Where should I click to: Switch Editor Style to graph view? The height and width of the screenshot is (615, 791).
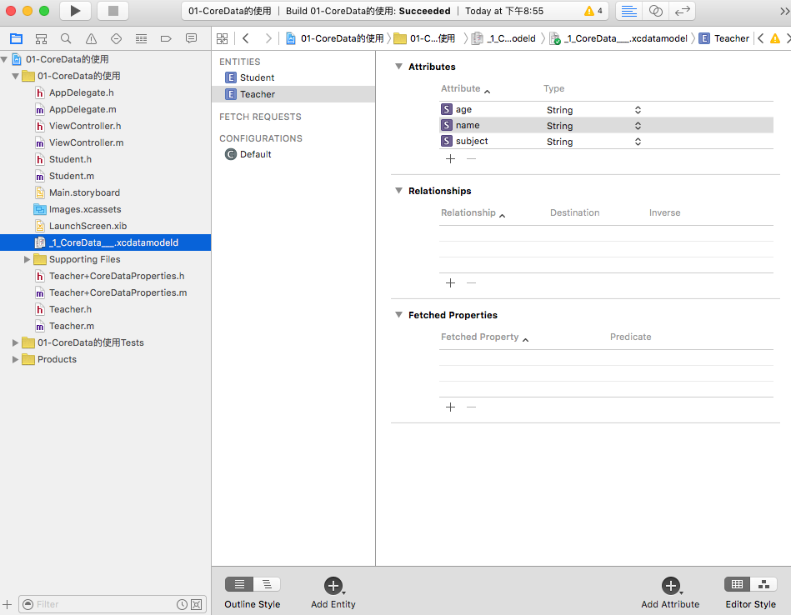763,584
